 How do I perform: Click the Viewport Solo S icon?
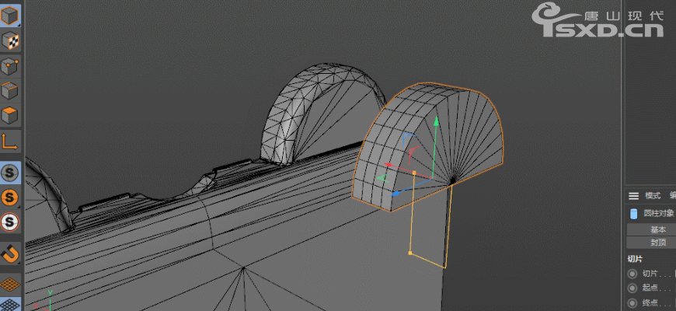pyautogui.click(x=10, y=173)
